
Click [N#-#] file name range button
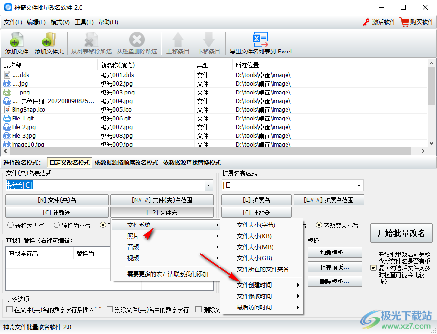coord(162,200)
